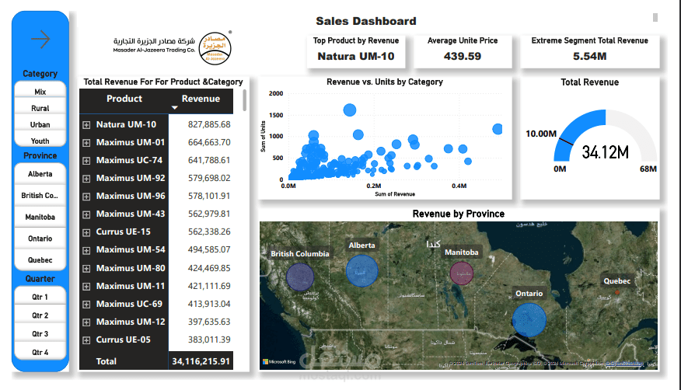
Task: Click the product table vertical scrollbar
Action: [245, 100]
